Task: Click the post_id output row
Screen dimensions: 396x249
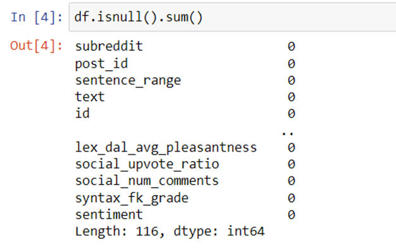Action: (x=185, y=64)
